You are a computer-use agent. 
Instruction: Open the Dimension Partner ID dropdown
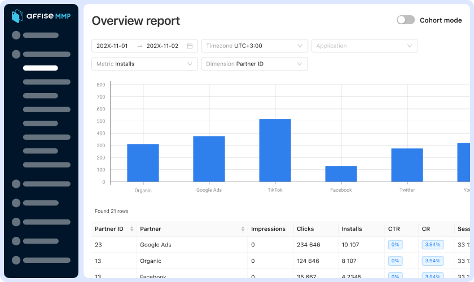click(x=254, y=64)
